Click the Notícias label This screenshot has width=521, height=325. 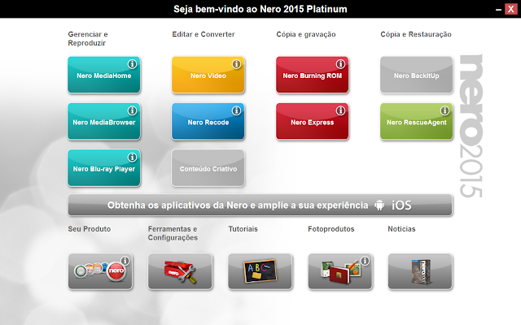click(x=401, y=229)
